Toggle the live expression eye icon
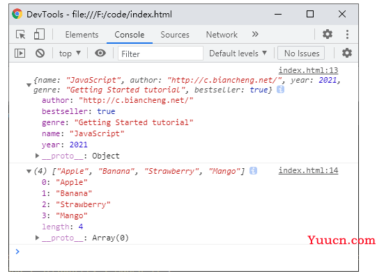This screenshot has height=278, width=384. [x=100, y=53]
